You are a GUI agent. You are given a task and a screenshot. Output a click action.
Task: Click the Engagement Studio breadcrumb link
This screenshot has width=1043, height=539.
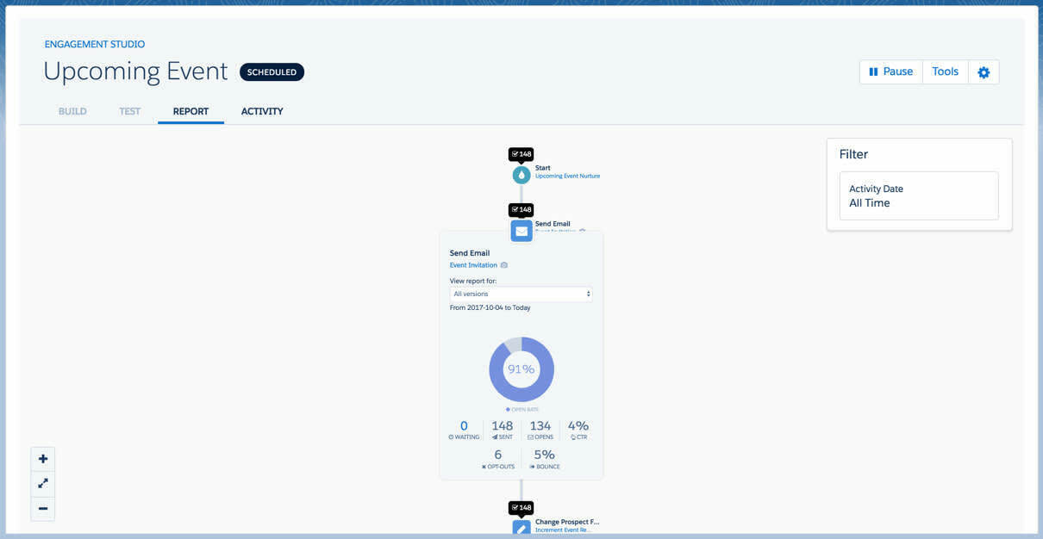(95, 44)
